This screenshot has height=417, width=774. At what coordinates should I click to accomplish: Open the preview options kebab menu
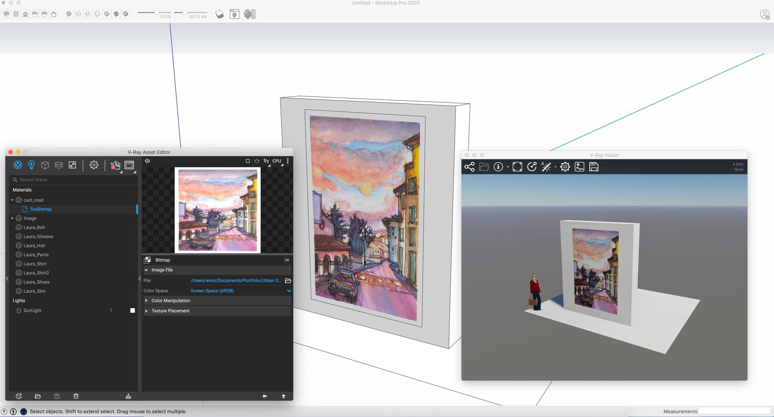click(287, 161)
